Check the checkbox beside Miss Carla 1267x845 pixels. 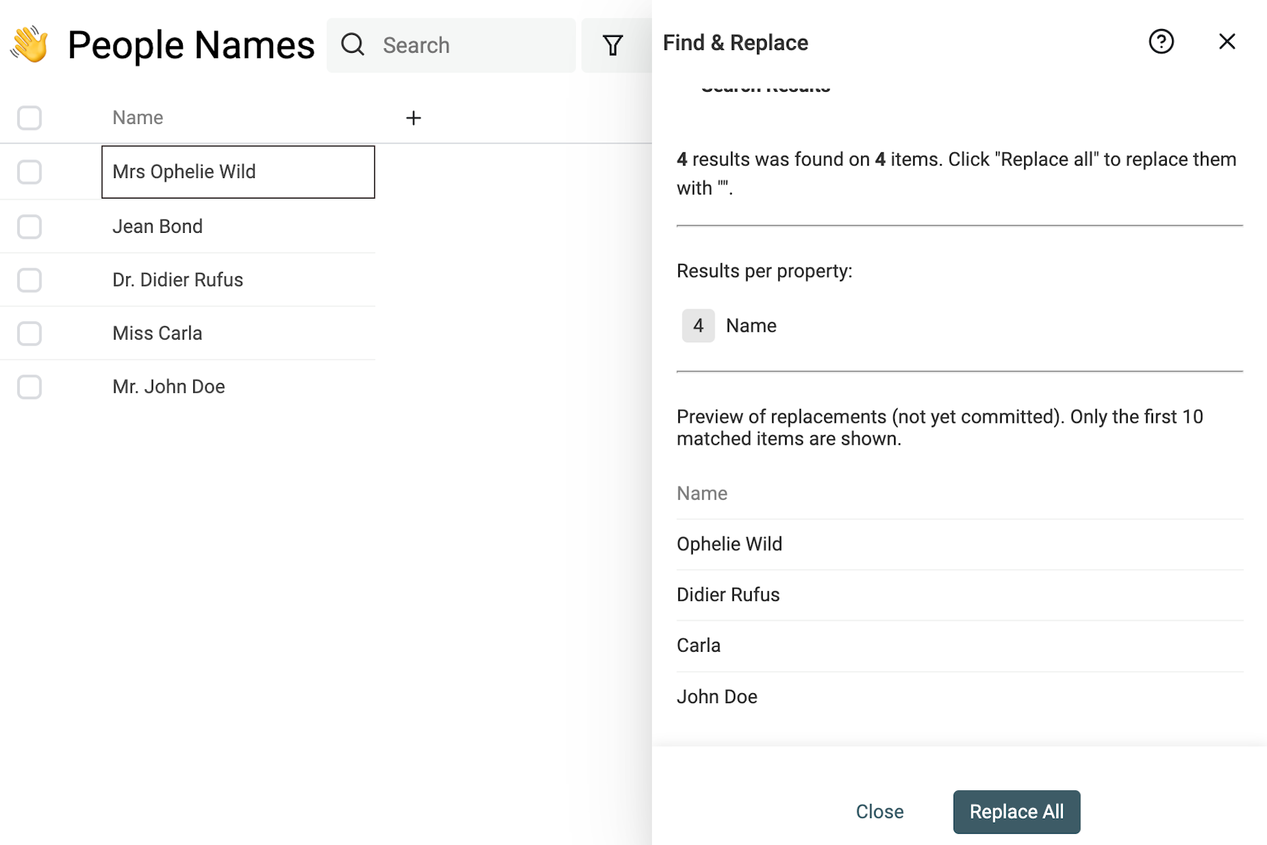(29, 333)
